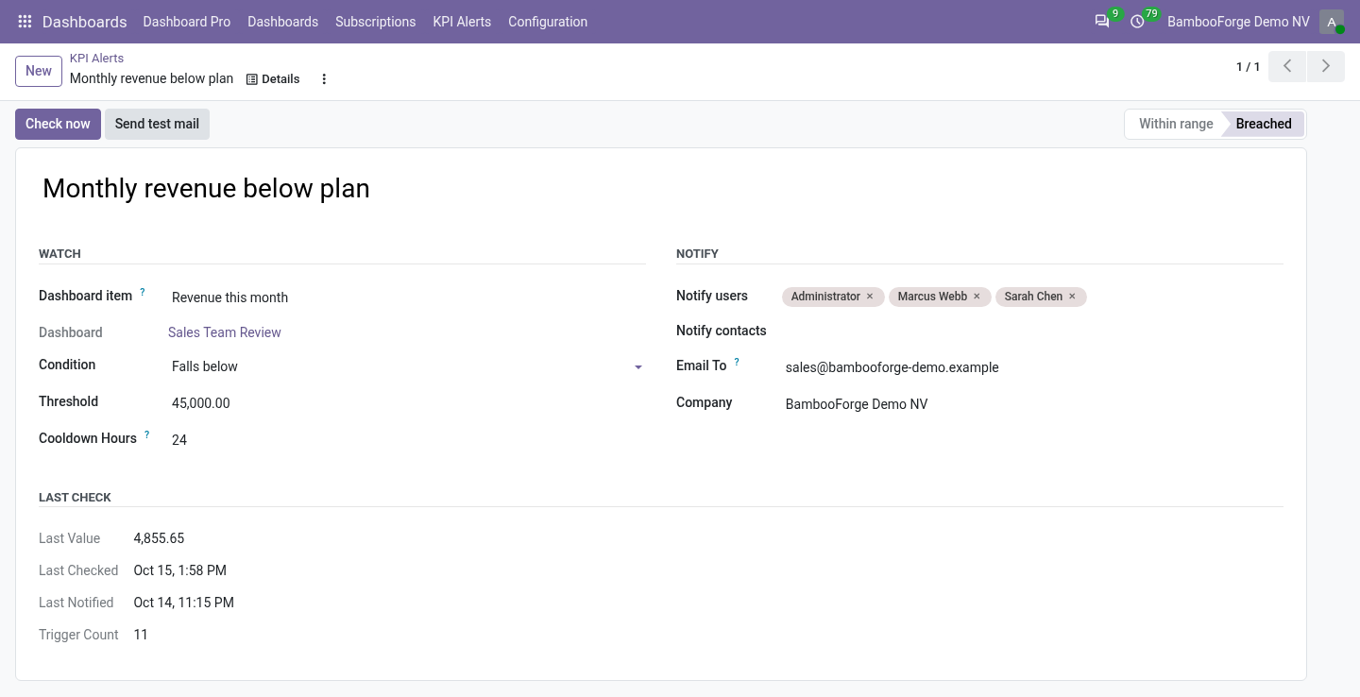Show help tooltip for Email To
The height and width of the screenshot is (697, 1360).
pos(737,362)
